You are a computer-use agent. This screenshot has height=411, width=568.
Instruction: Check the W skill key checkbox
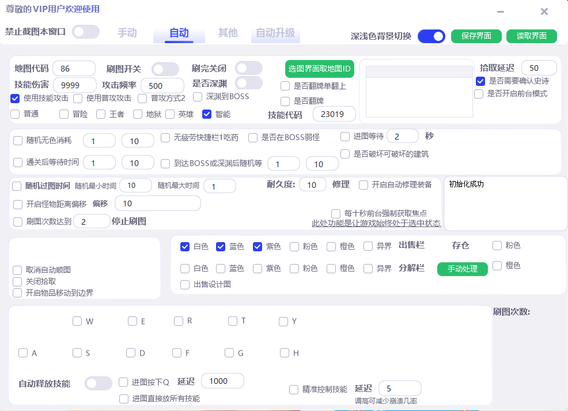point(77,321)
